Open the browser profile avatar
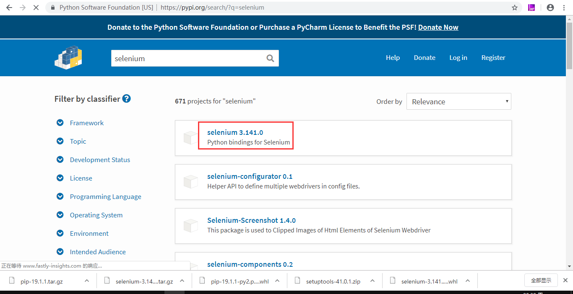This screenshot has height=294, width=573. [550, 7]
